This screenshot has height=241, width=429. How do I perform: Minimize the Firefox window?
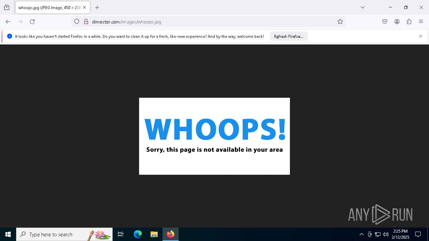click(390, 7)
